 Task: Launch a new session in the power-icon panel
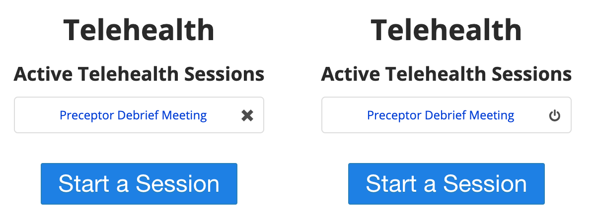447,184
